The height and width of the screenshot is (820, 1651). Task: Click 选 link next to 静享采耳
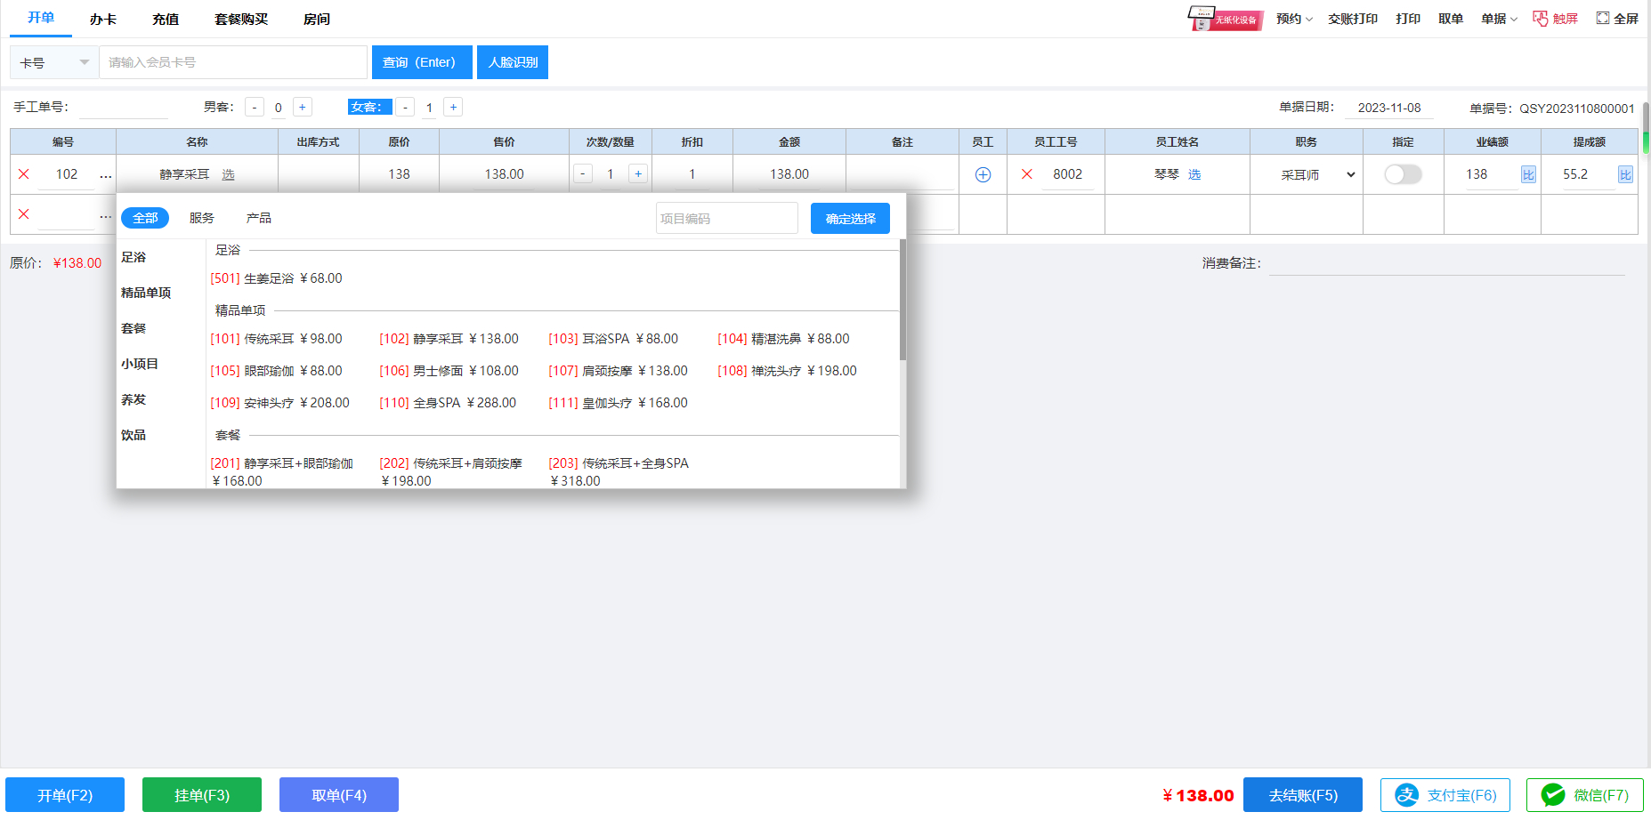(228, 174)
